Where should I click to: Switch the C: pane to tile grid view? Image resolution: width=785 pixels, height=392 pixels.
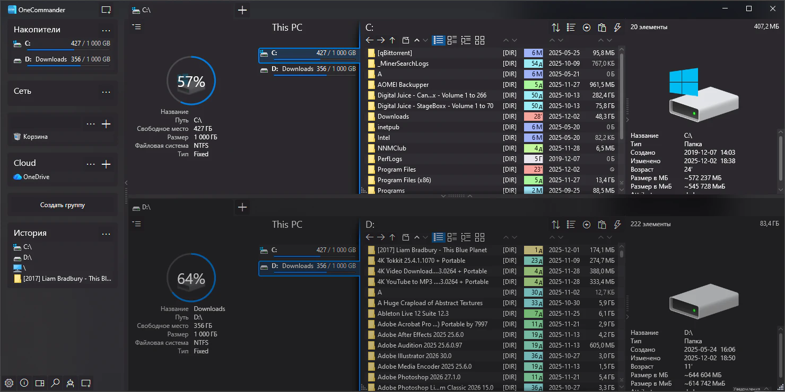(479, 40)
